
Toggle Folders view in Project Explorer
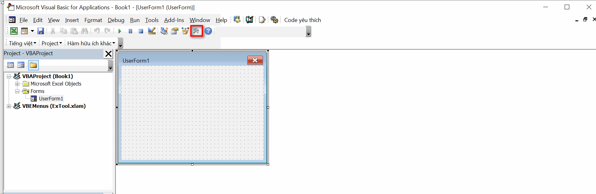point(33,65)
